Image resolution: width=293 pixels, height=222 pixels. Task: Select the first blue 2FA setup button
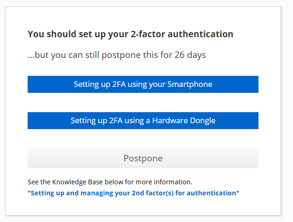143,85
